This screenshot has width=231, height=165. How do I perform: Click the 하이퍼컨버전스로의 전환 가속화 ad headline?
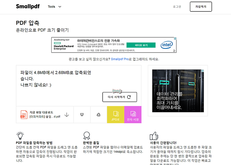pos(98,41)
